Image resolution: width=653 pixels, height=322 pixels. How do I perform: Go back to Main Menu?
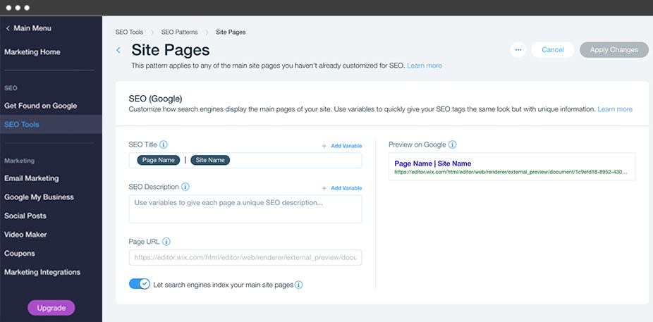tap(28, 28)
